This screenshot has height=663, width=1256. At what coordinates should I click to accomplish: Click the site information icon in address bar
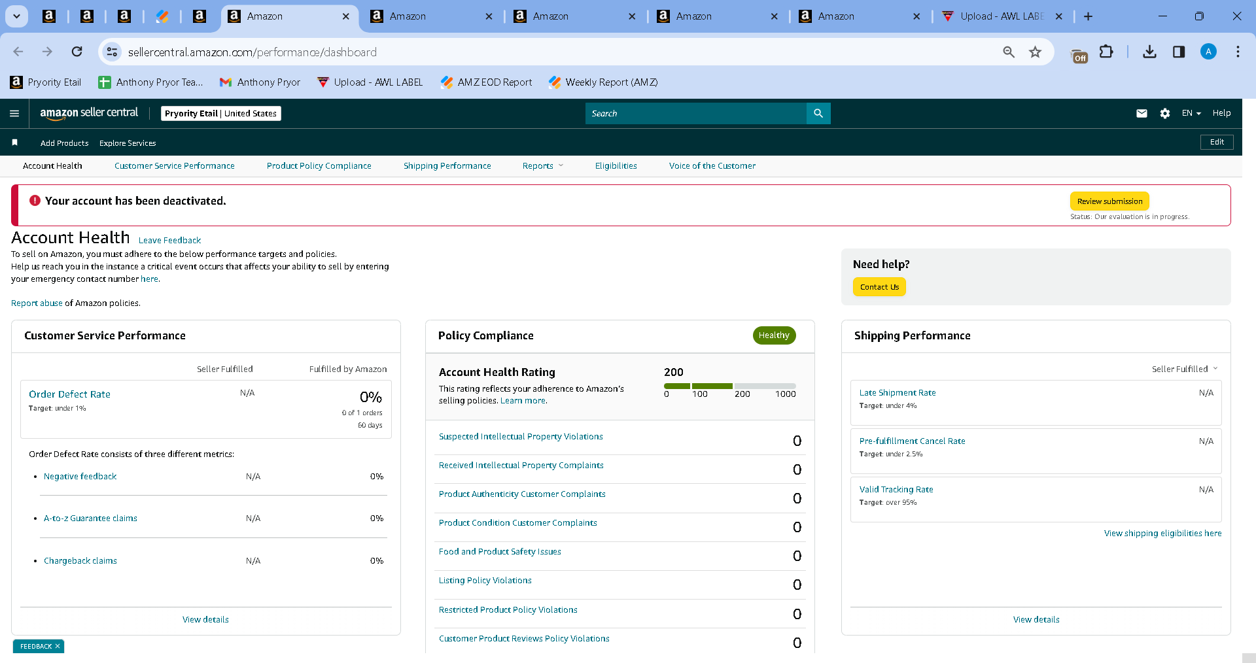pos(113,52)
